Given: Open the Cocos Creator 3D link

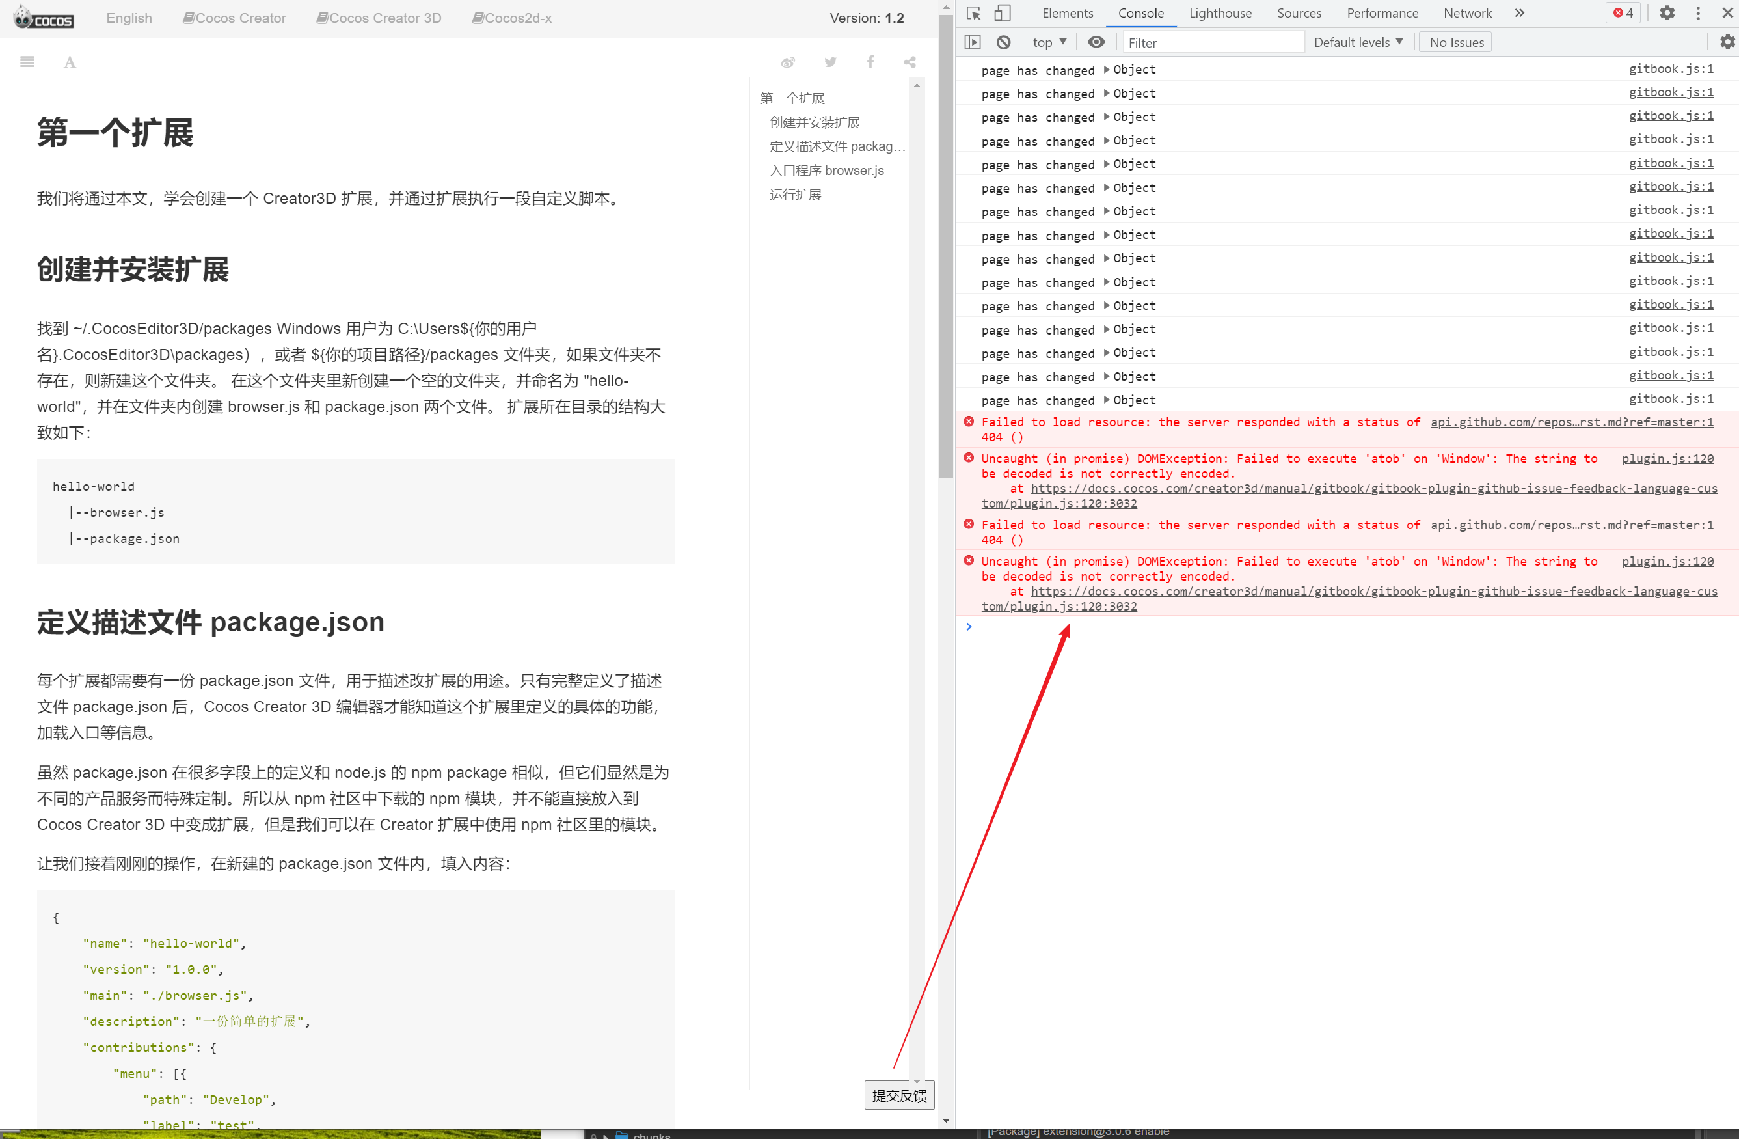Looking at the screenshot, I should click(379, 18).
